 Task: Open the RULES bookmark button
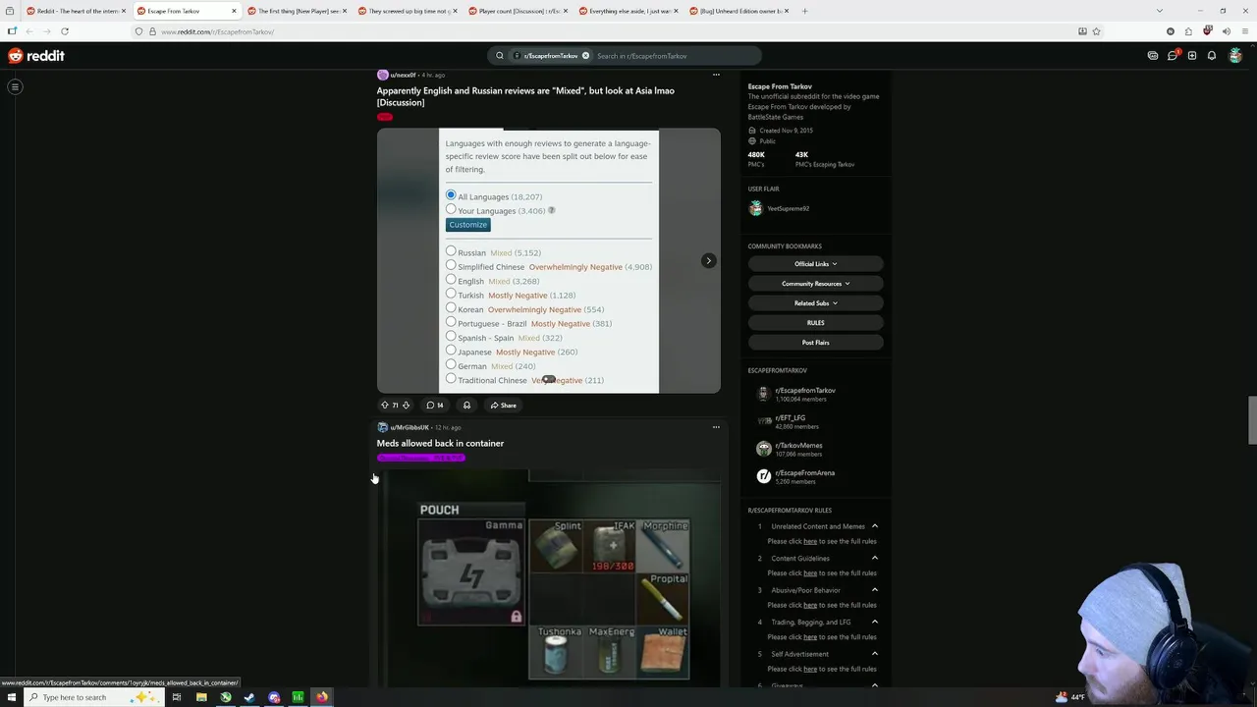coord(816,323)
